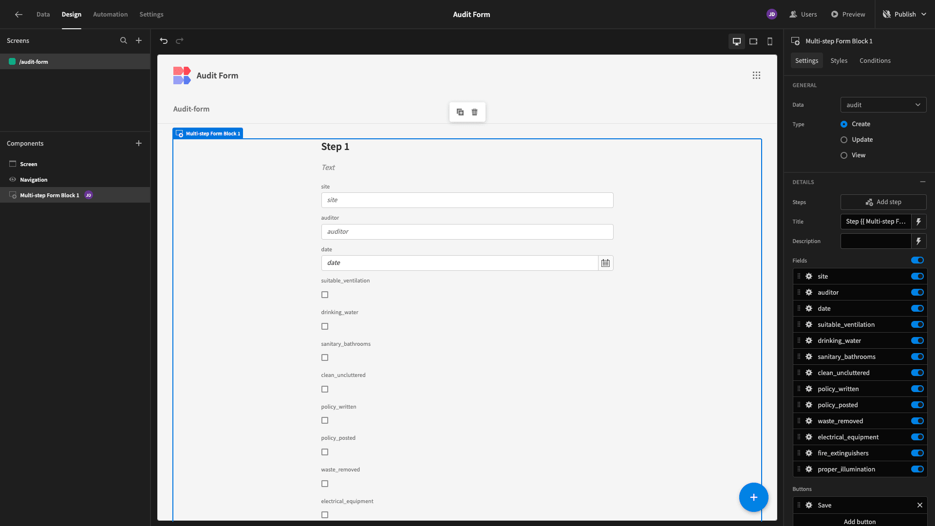
Task: Click the tablet view icon
Action: coord(753,41)
